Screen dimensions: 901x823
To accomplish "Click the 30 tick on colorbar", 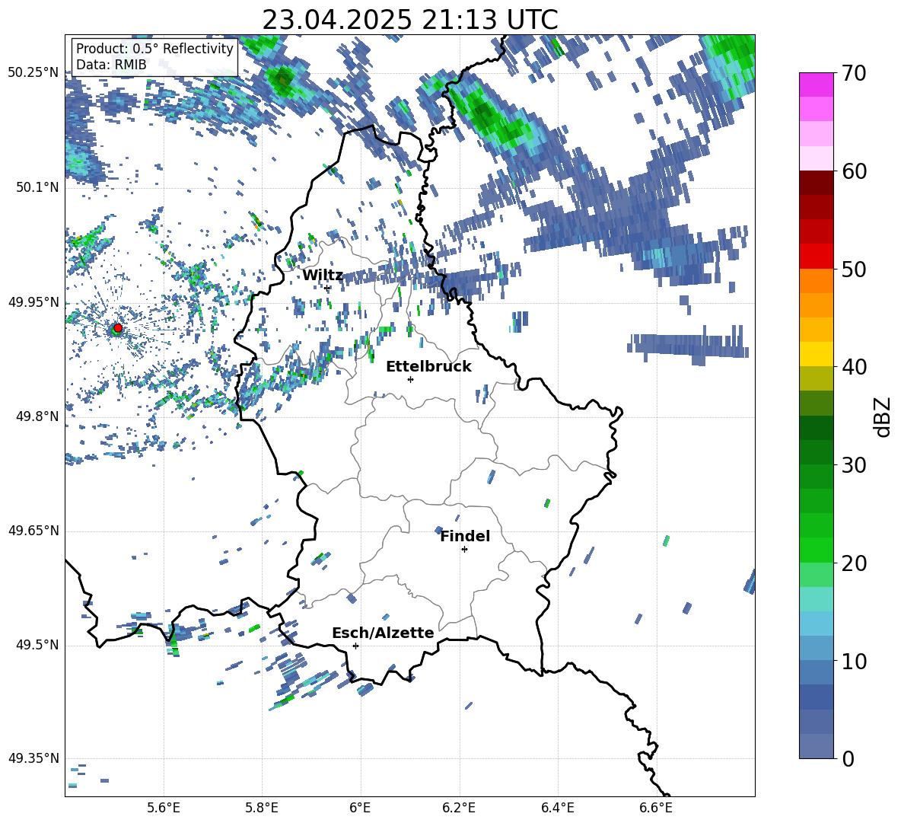I will (x=854, y=465).
